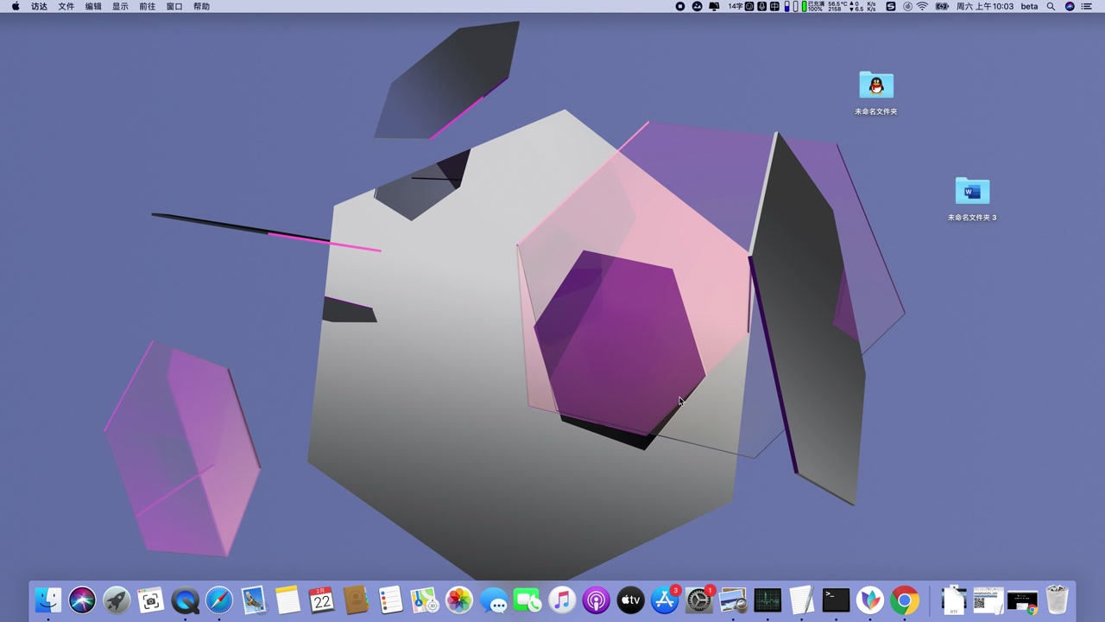The width and height of the screenshot is (1105, 622).
Task: Launch Siri from the dock
Action: coord(82,600)
